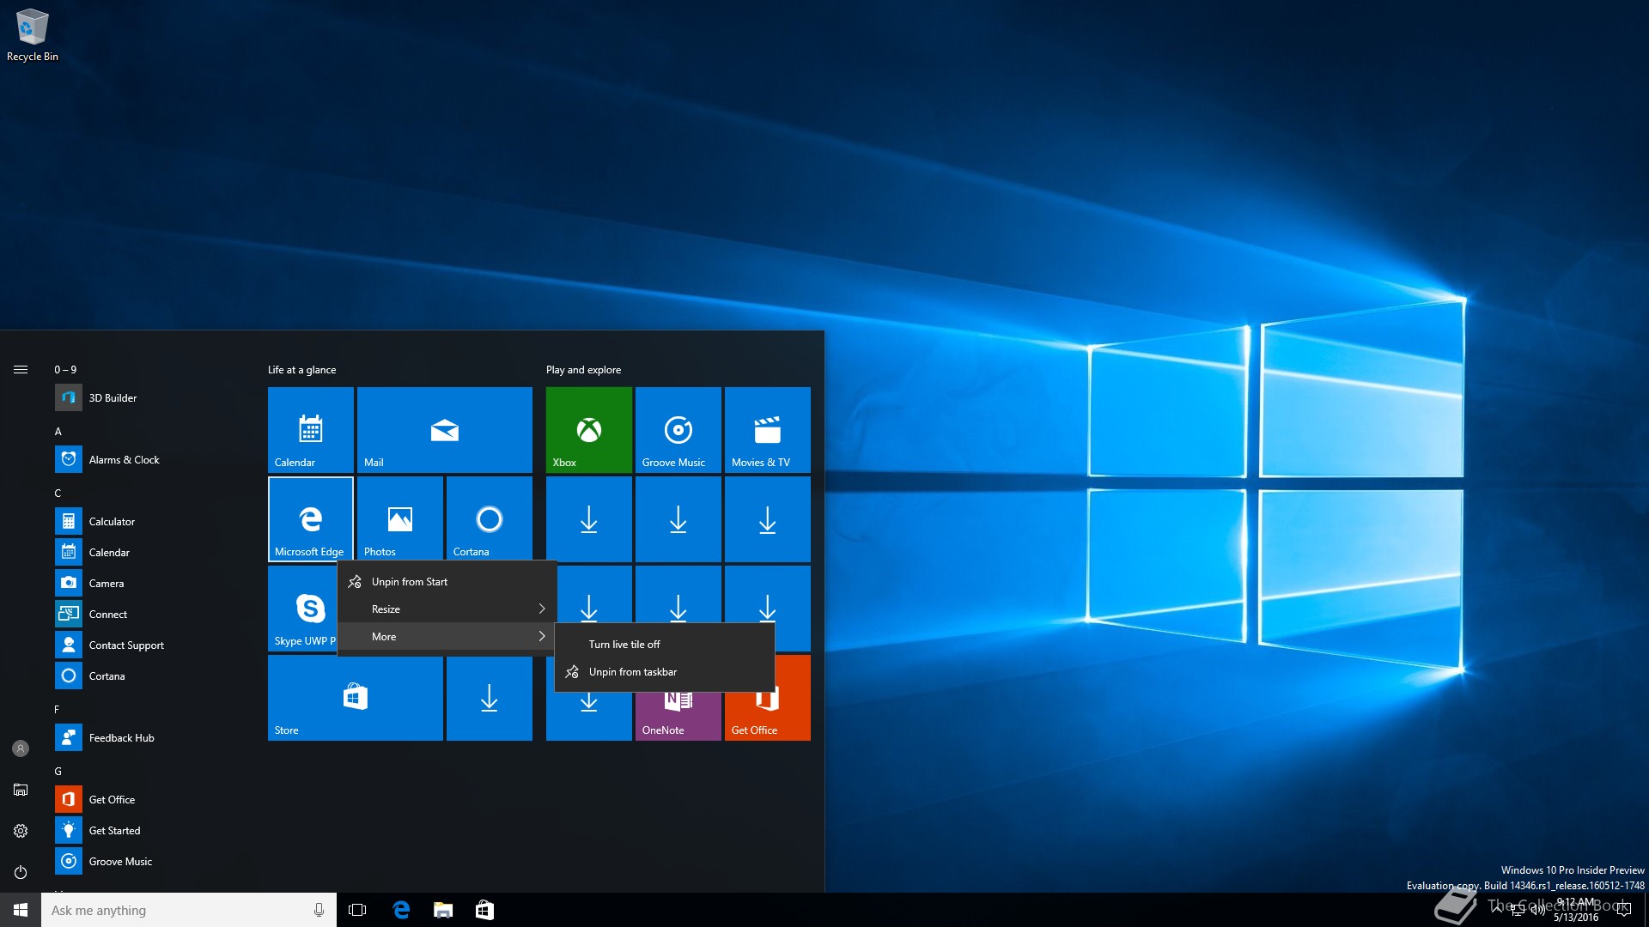Click the '0 – 9' section letter header

[65, 370]
